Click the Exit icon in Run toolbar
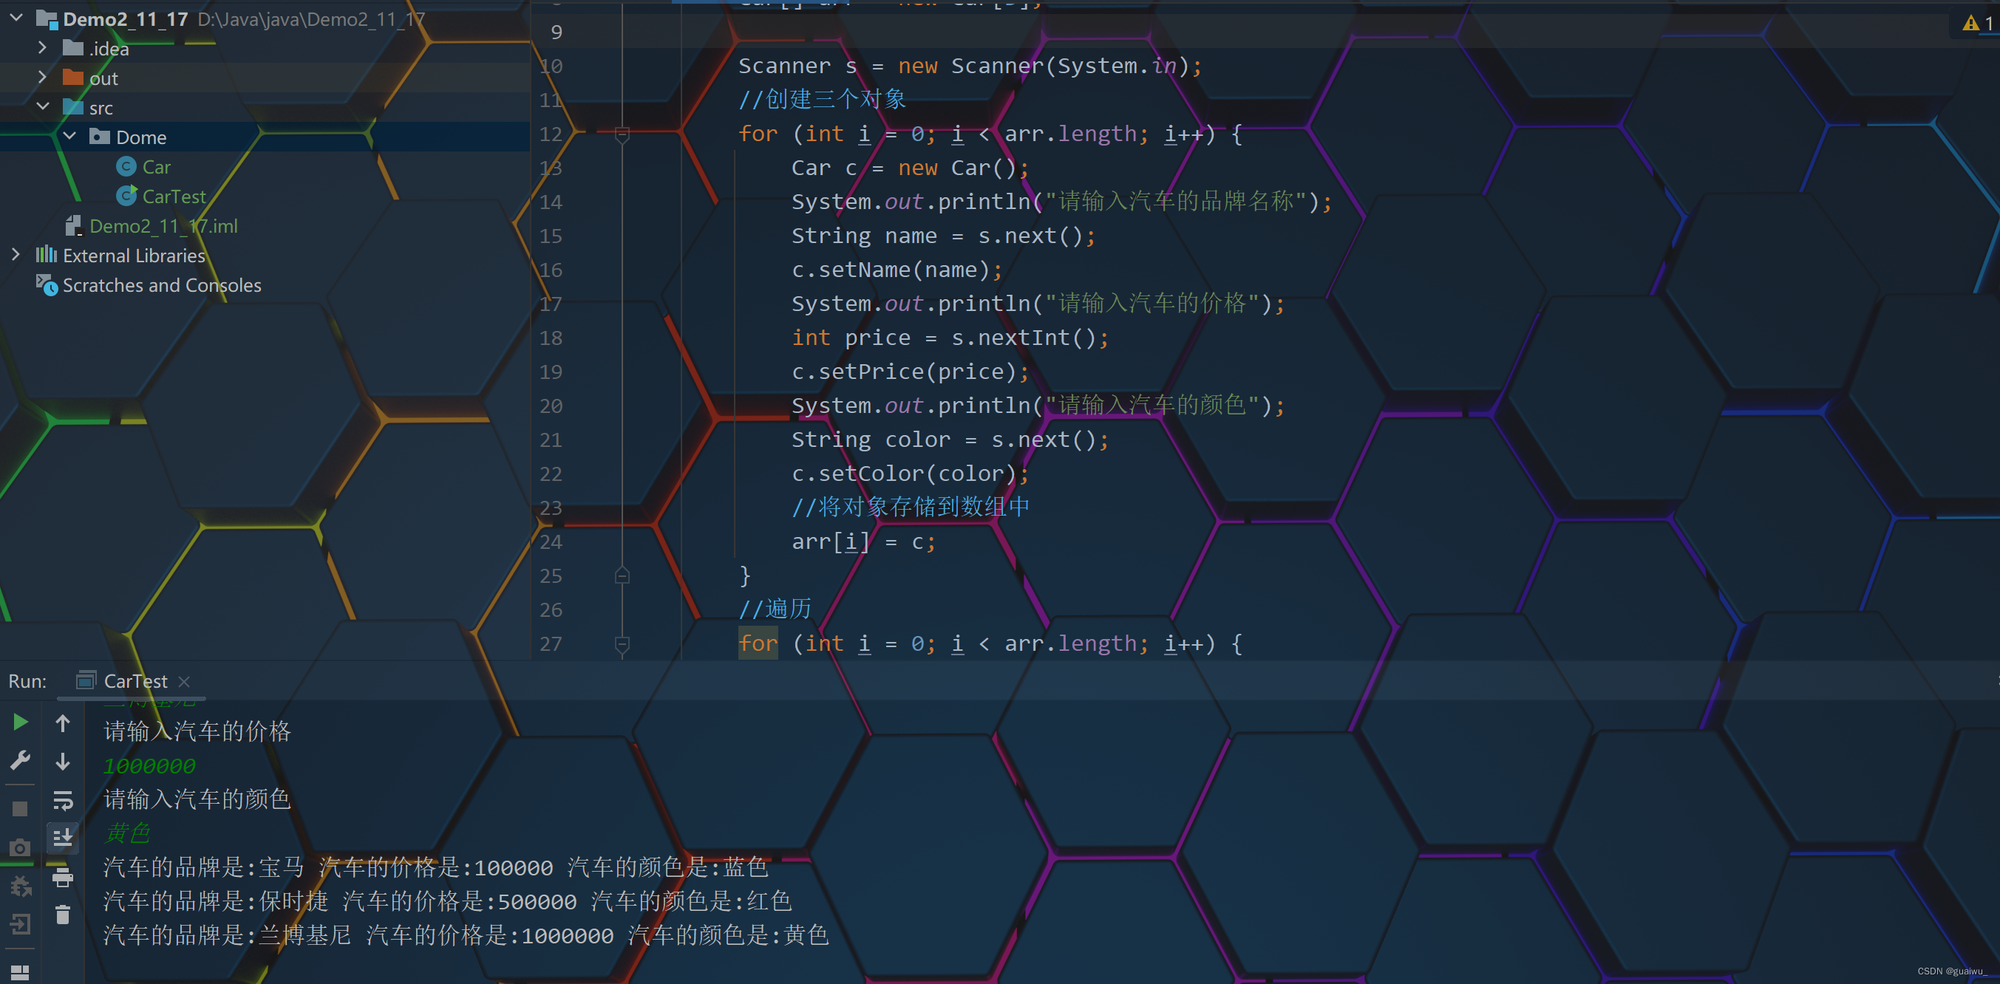 [x=20, y=923]
